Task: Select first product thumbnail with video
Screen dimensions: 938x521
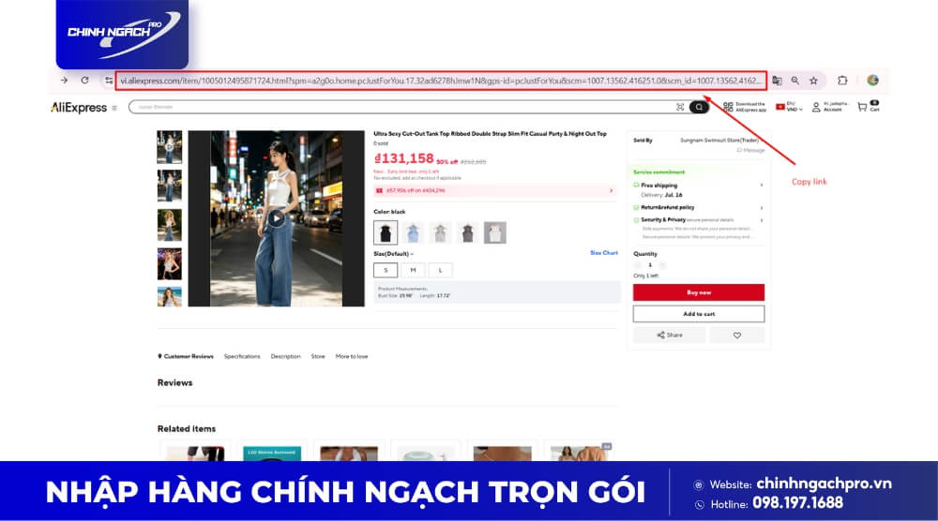Action: [169, 147]
